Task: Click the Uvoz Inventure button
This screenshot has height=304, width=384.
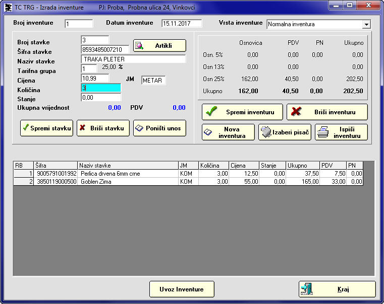Action: tap(182, 289)
